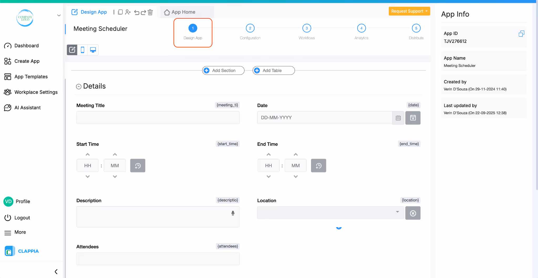The height and width of the screenshot is (278, 538).
Task: Switch to desktop preview mode
Action: pos(92,50)
